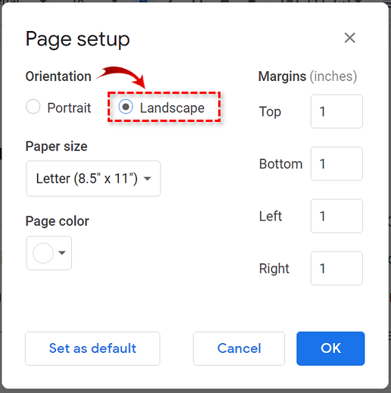Viewport: 391px width, 393px height.
Task: Expand the page color picker arrow
Action: point(62,253)
